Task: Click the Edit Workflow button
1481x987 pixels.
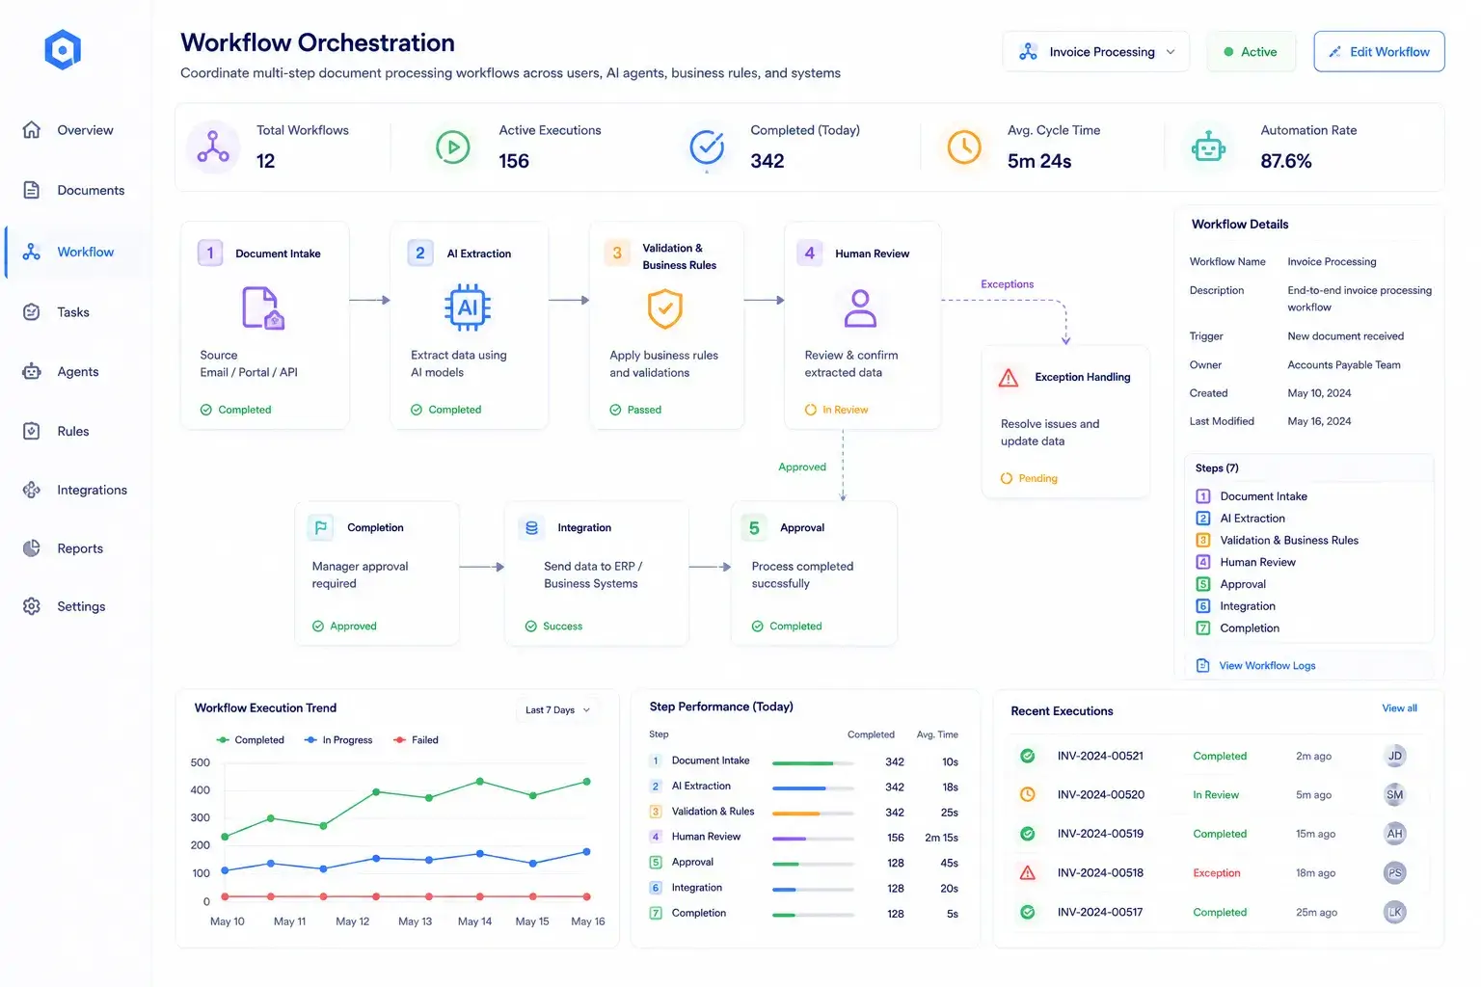Action: point(1379,52)
